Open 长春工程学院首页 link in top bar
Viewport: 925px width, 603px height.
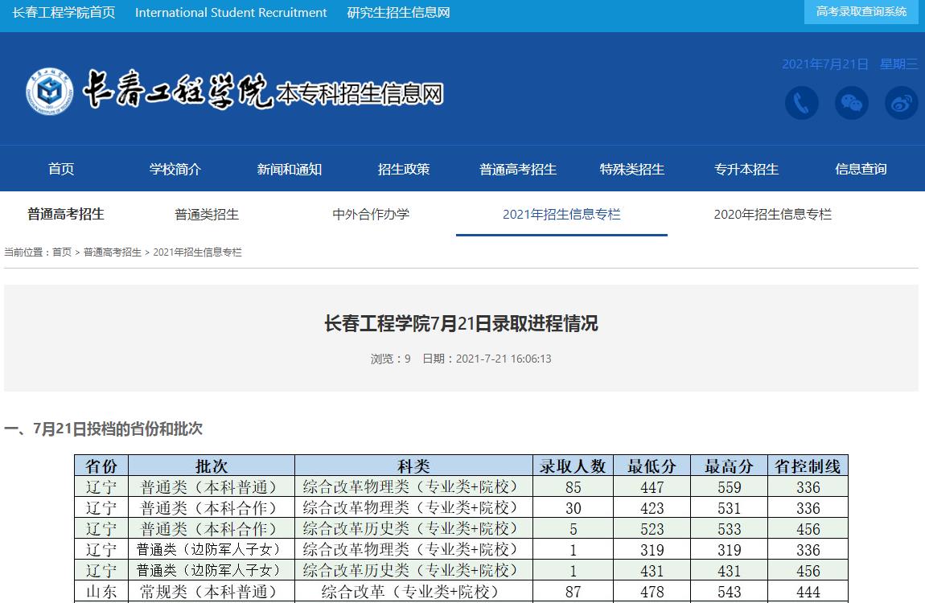(x=64, y=12)
